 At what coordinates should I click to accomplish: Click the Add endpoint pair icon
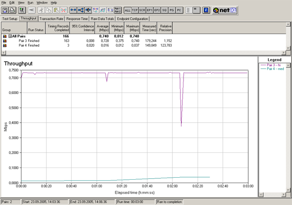pyautogui.click(x=73, y=10)
